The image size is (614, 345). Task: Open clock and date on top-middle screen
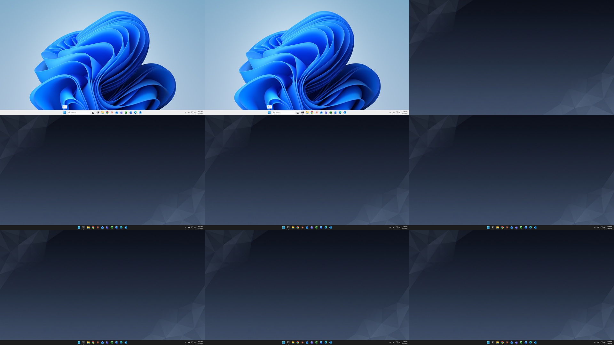point(405,112)
